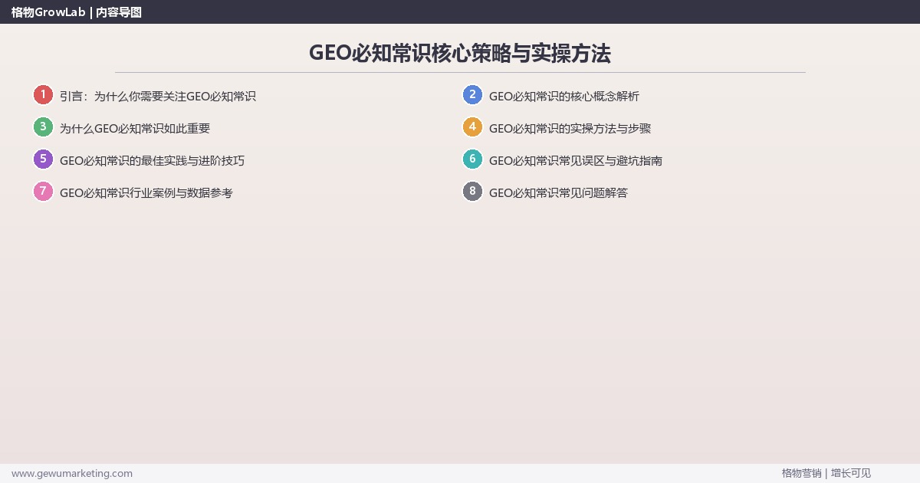Click the red number 1 circle badge
This screenshot has height=483, width=920.
click(43, 95)
